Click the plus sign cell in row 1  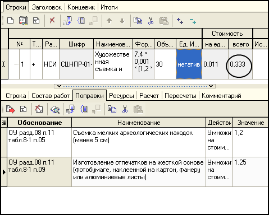(36, 64)
